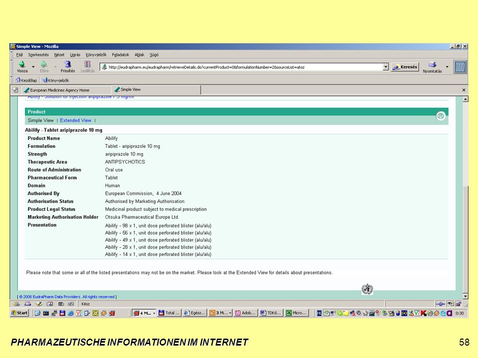Screen dimensions: 478x358
Task: Expand the 4 M... taskbar group dropdown
Action: point(154,313)
